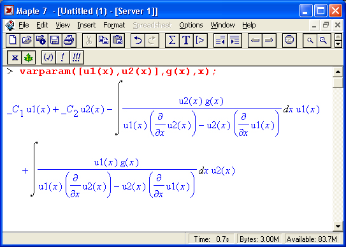Open the Options menu

pos(191,25)
